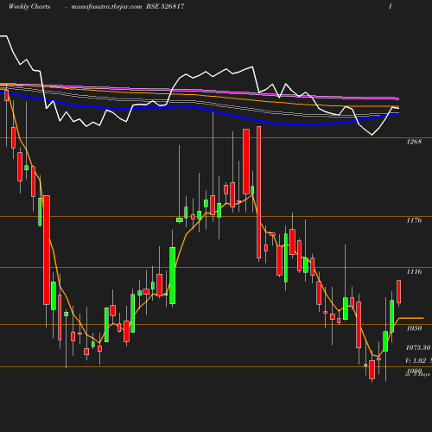Image resolution: width=432 pixels, height=432 pixels.
Task: Click the 1268 price level label
Action: (414, 142)
